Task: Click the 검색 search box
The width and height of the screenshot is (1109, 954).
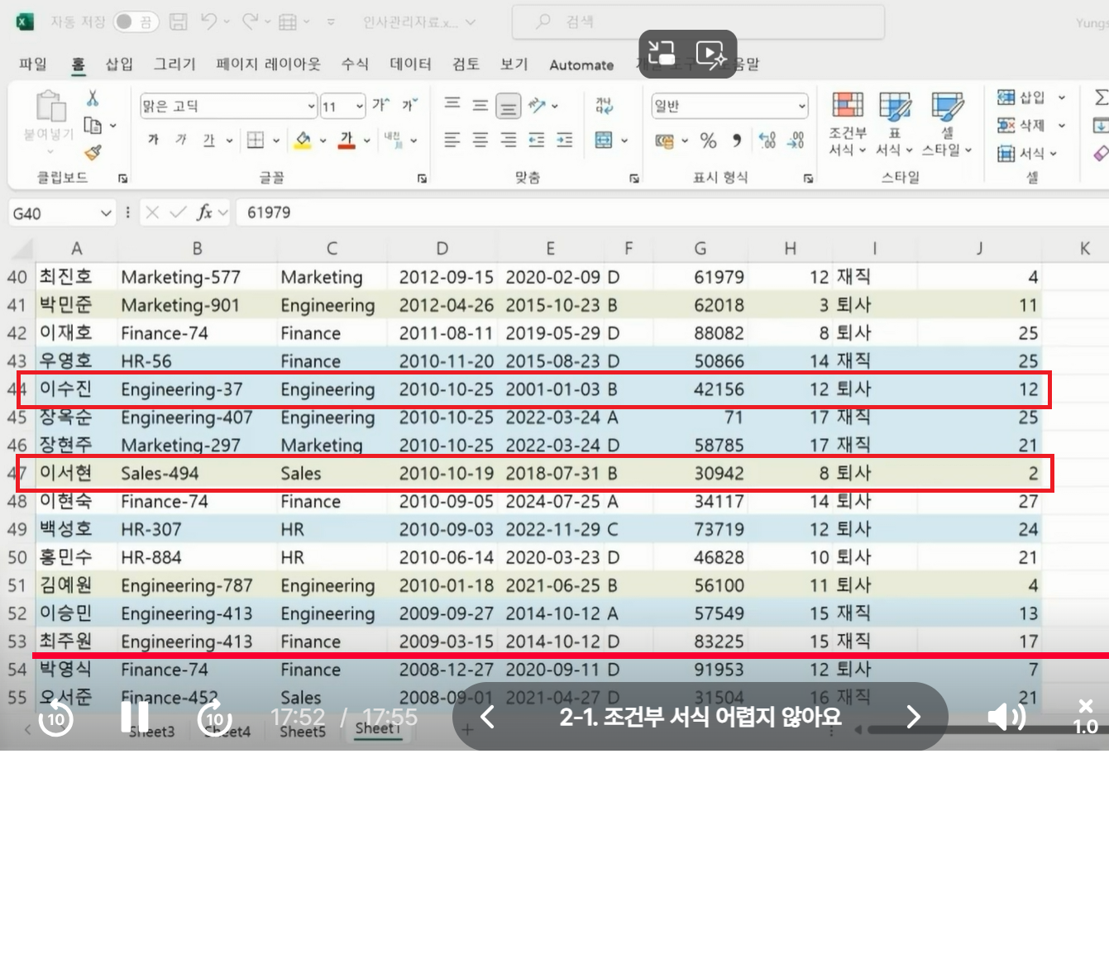Action: pos(698,22)
